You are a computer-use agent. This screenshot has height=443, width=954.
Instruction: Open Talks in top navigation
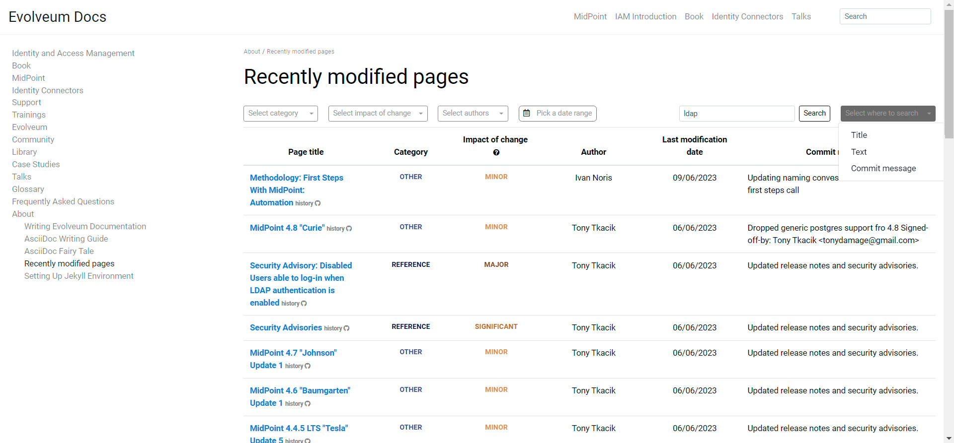click(801, 16)
